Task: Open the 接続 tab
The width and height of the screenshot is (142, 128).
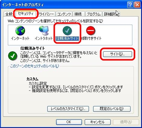Action: [78, 14]
